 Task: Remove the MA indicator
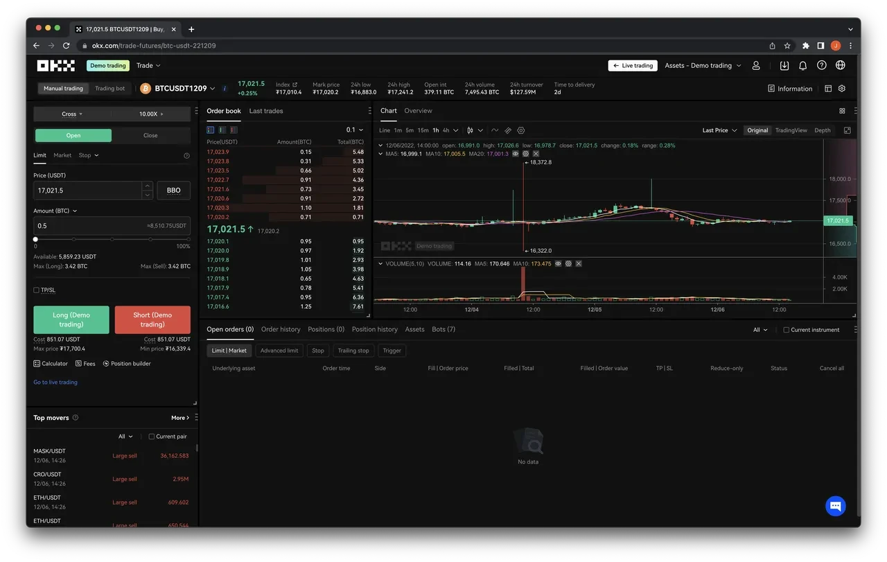[536, 154]
